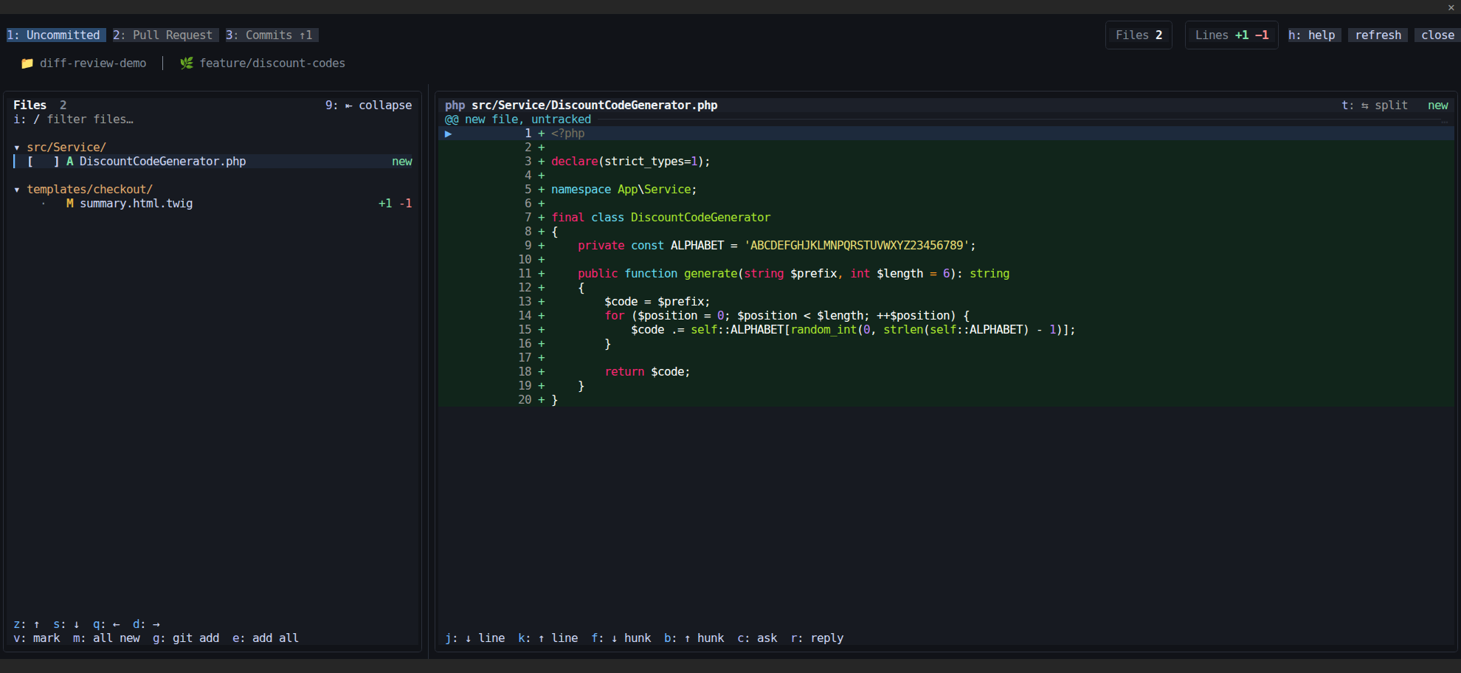Click the e: add all shortcut
The image size is (1461, 673).
pyautogui.click(x=266, y=638)
